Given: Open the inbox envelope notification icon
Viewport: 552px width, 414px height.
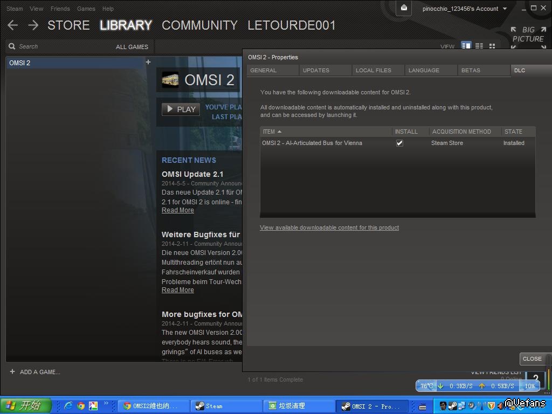Looking at the screenshot, I should (404, 8).
